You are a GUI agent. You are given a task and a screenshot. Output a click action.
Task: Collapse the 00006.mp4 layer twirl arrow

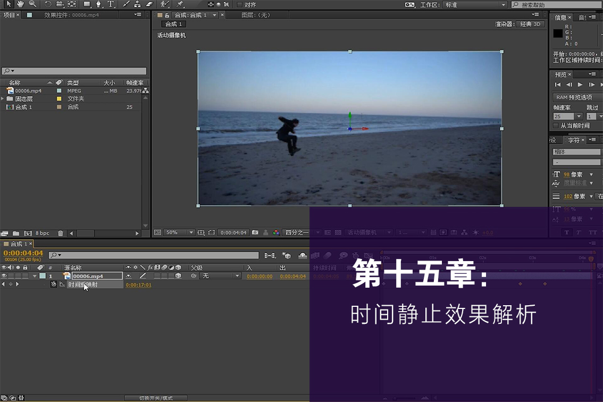[x=35, y=276]
